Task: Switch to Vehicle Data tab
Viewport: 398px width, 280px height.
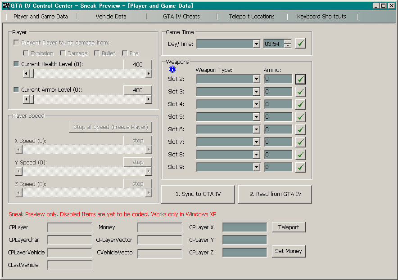Action: 111,17
